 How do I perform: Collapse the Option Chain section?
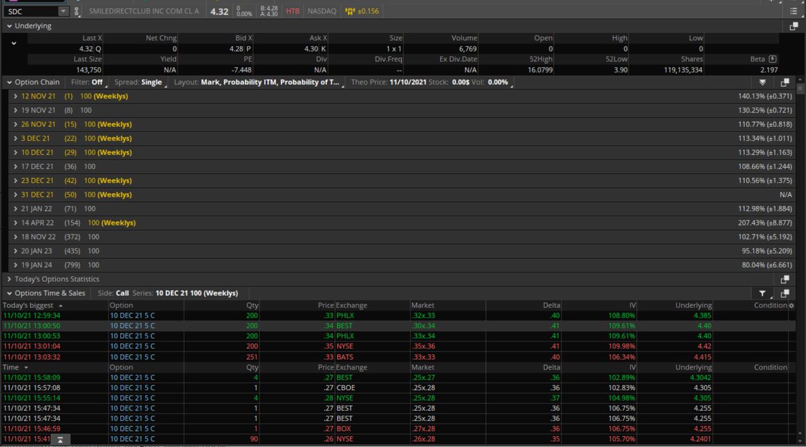click(x=9, y=83)
